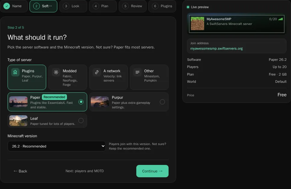Click the MyAwesomeSMP server name
Image resolution: width=291 pixels, height=189 pixels.
pos(219,19)
